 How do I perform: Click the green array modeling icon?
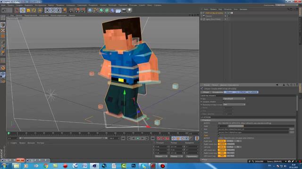[107, 10]
